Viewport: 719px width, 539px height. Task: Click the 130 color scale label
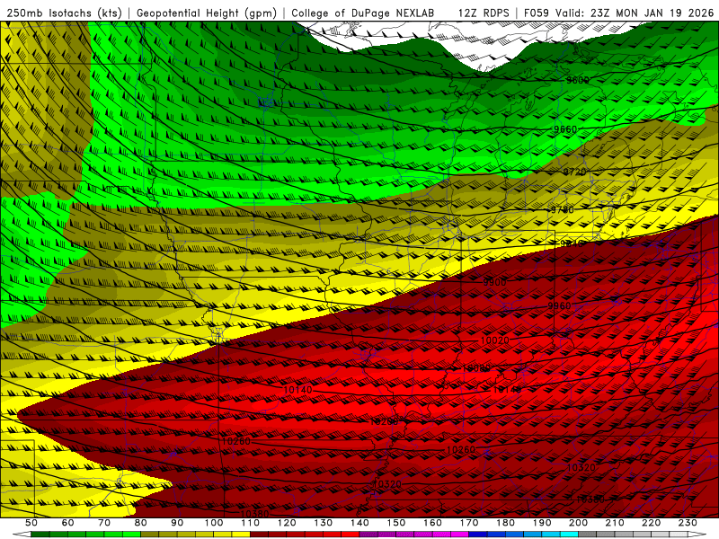pyautogui.click(x=324, y=523)
